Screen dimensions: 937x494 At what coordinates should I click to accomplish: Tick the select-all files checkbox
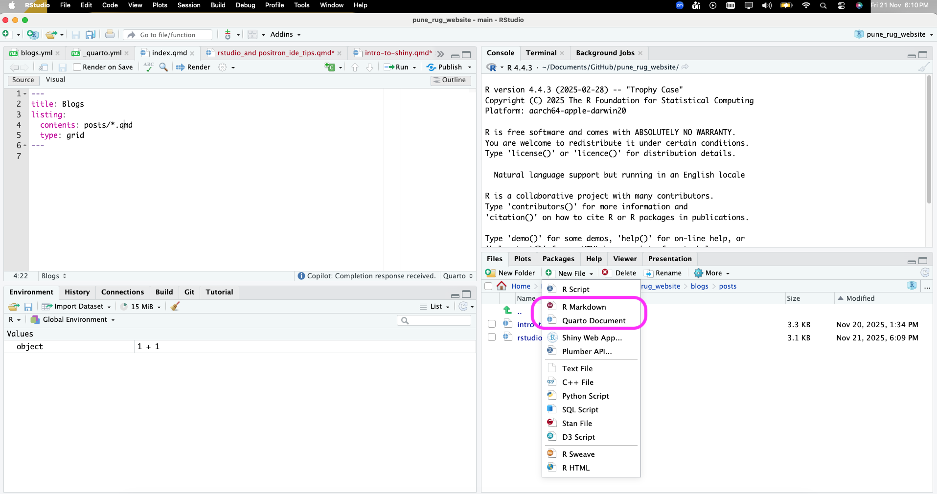[488, 286]
